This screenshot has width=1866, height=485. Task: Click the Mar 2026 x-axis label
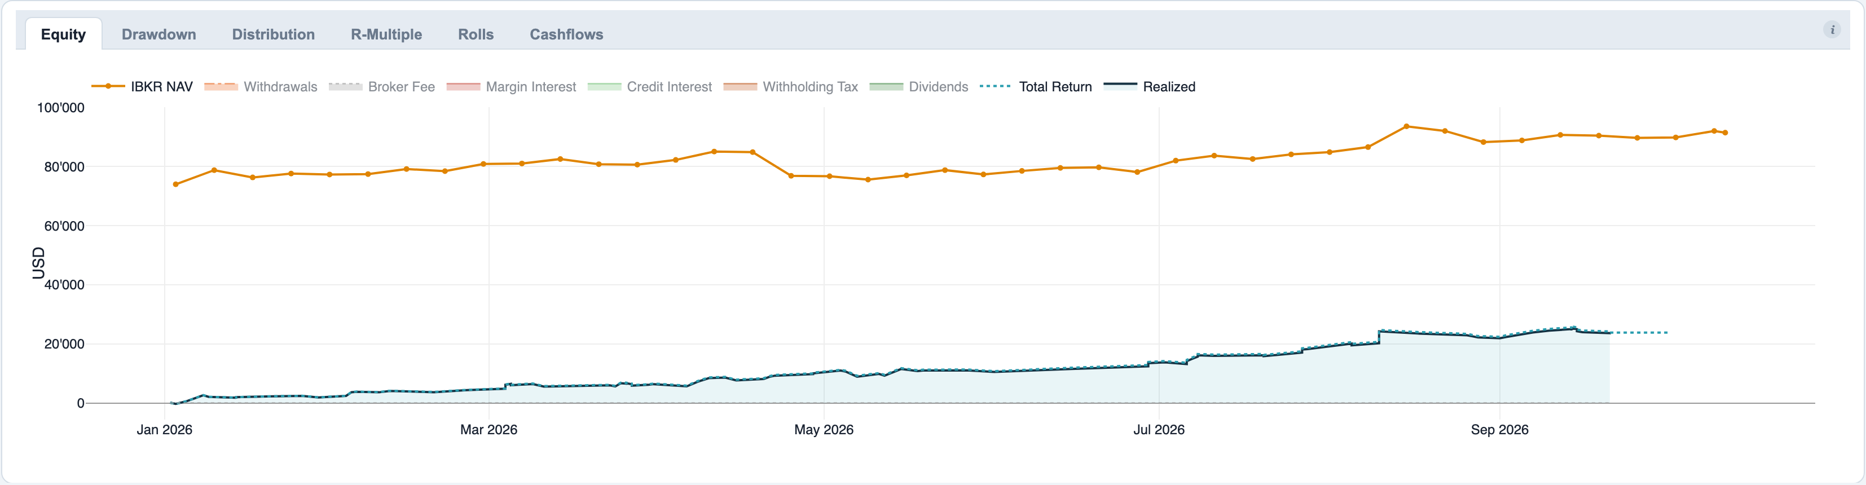click(489, 429)
